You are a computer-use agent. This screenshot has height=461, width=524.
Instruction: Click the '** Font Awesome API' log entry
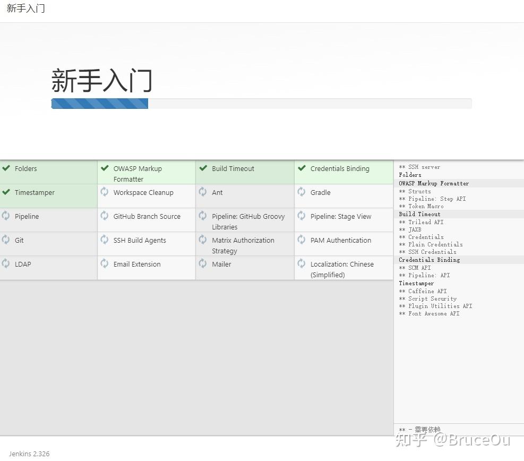(x=429, y=313)
